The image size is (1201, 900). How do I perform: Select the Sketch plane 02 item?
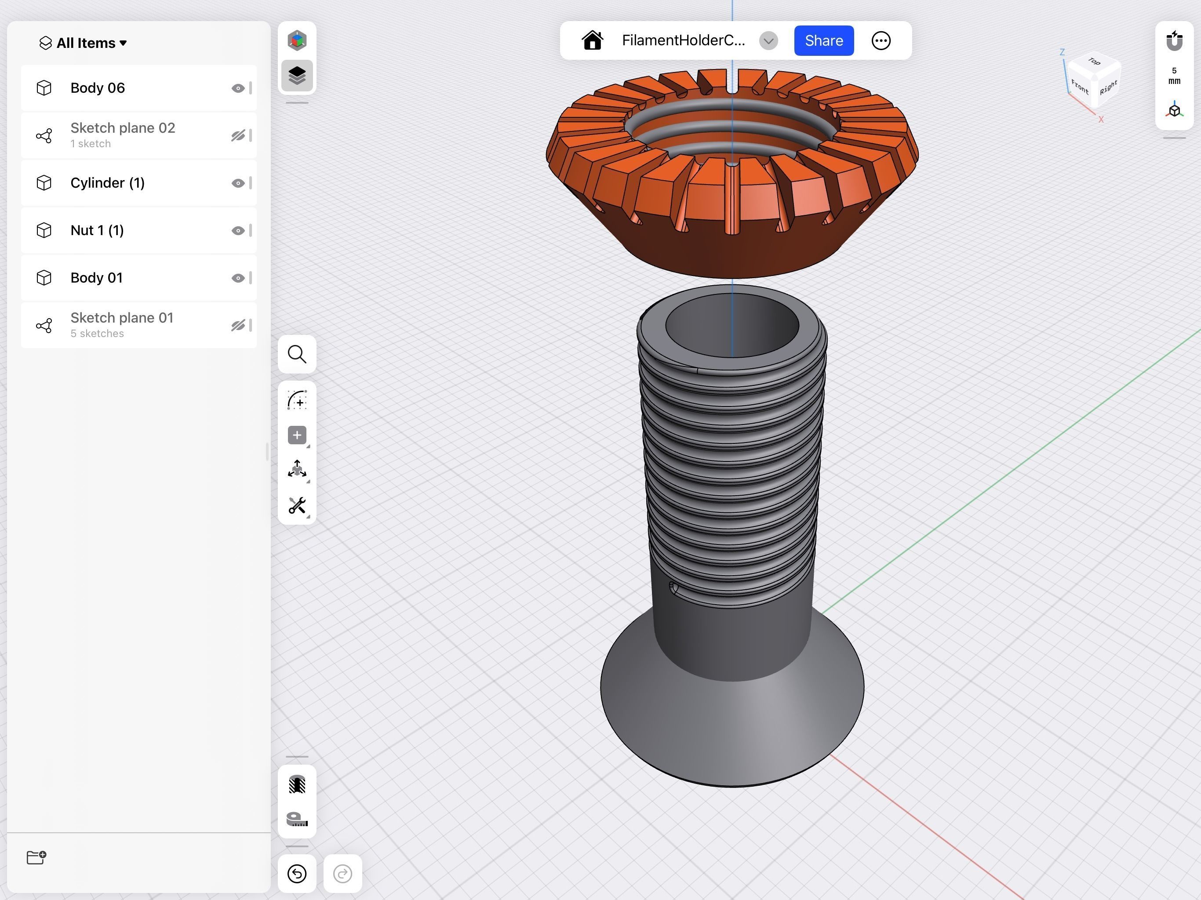(138, 136)
